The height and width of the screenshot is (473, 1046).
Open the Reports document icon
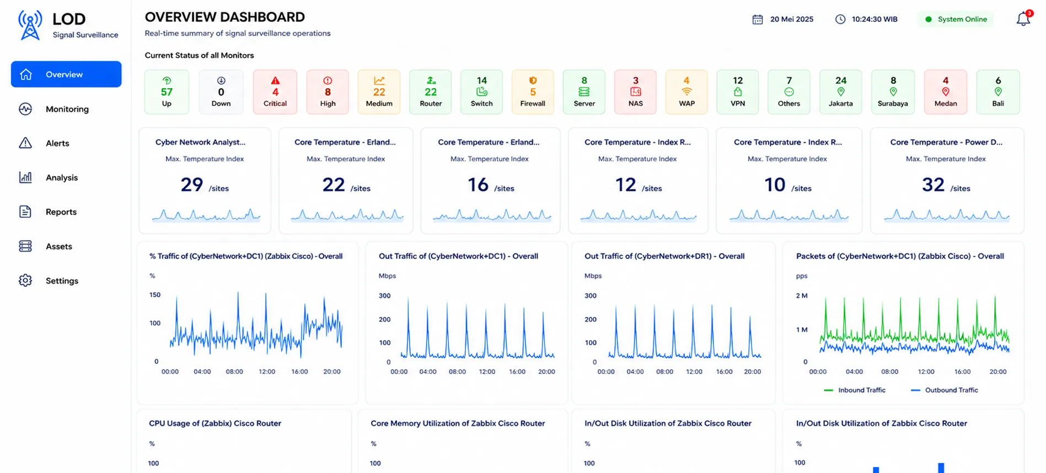point(25,211)
